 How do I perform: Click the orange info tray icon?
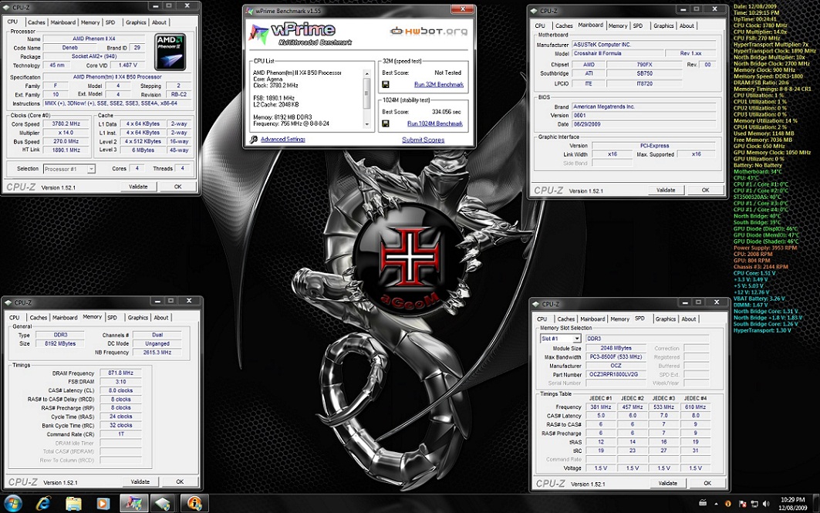pos(728,504)
